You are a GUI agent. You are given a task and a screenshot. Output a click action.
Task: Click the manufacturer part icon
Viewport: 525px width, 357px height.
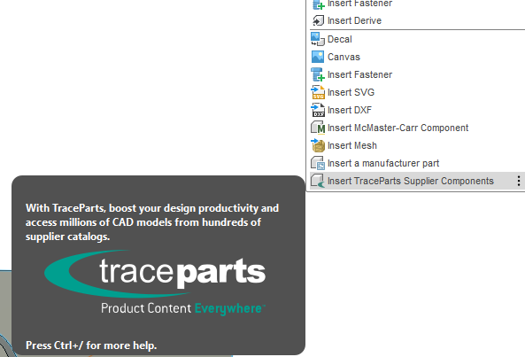(x=318, y=163)
